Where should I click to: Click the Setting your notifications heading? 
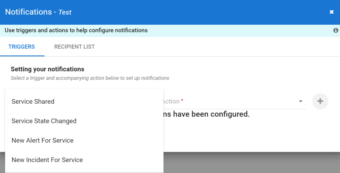(47, 69)
